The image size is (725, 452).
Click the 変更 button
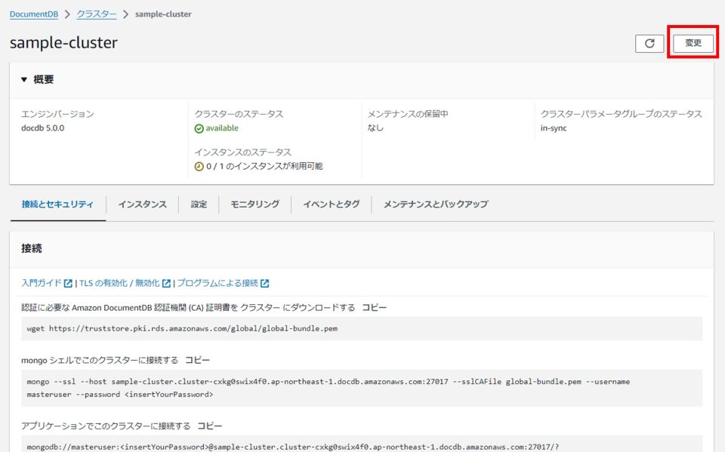coord(693,43)
